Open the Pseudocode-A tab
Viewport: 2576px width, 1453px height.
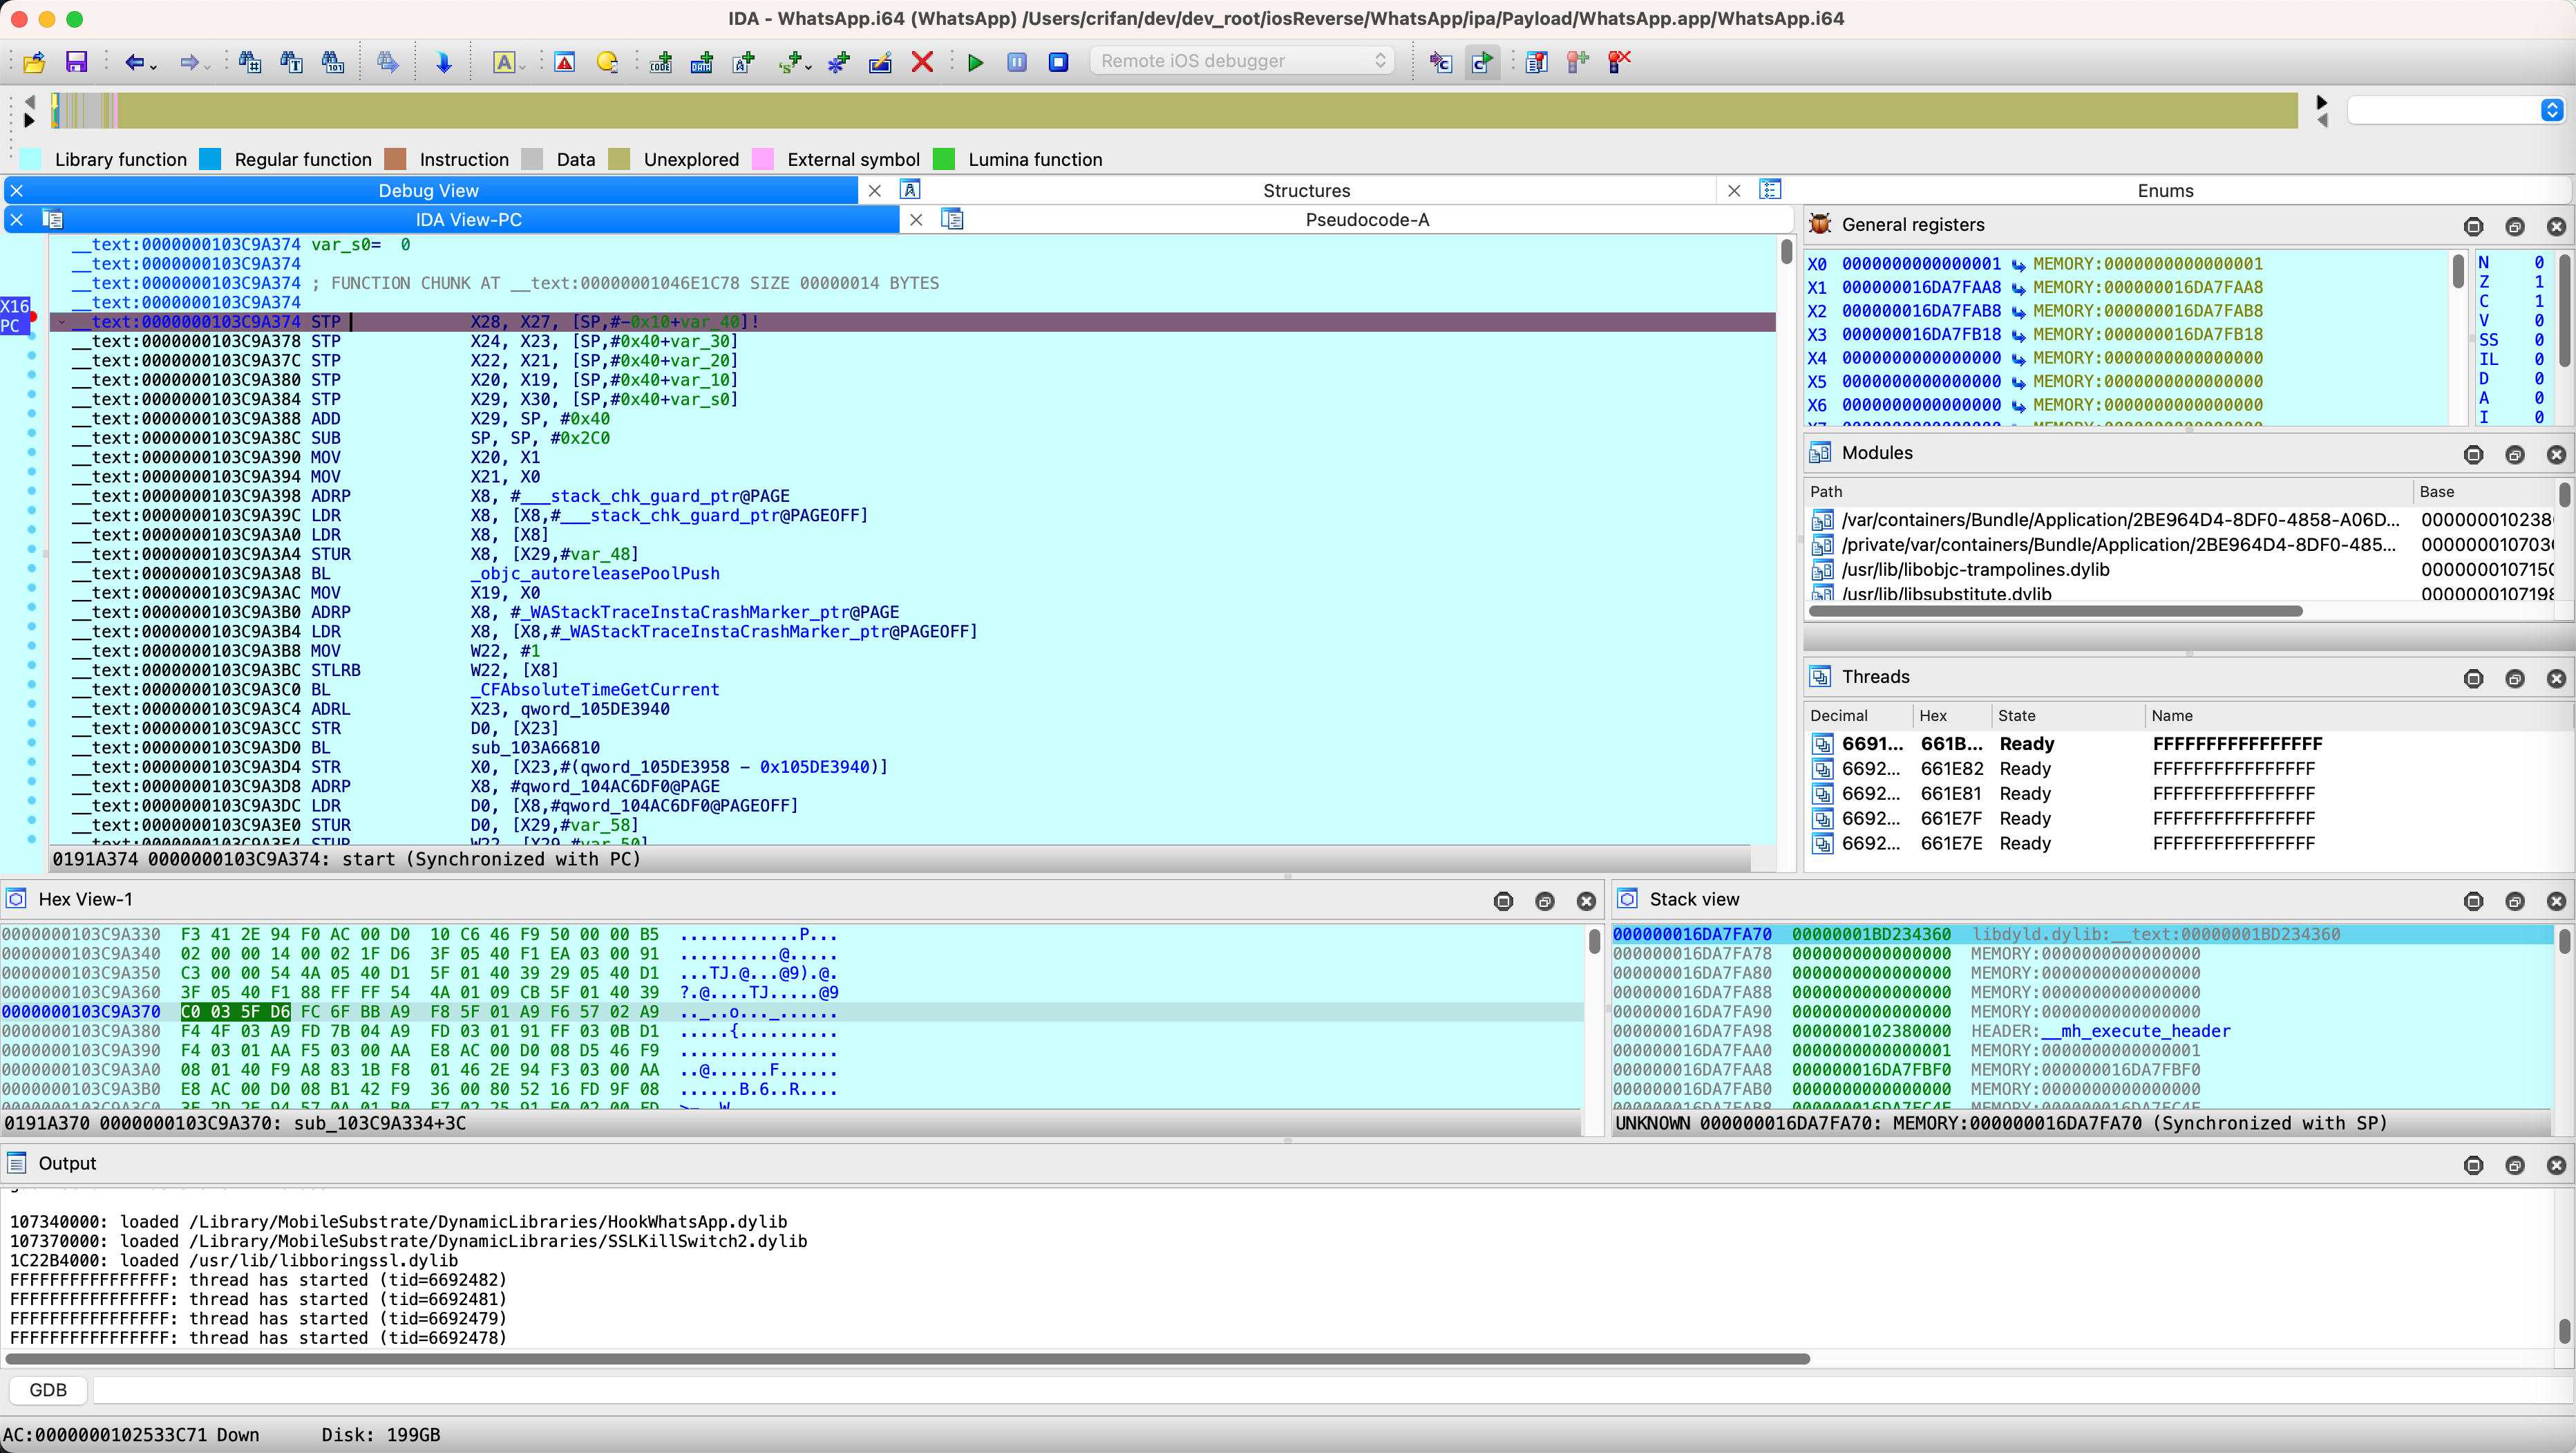point(1367,219)
